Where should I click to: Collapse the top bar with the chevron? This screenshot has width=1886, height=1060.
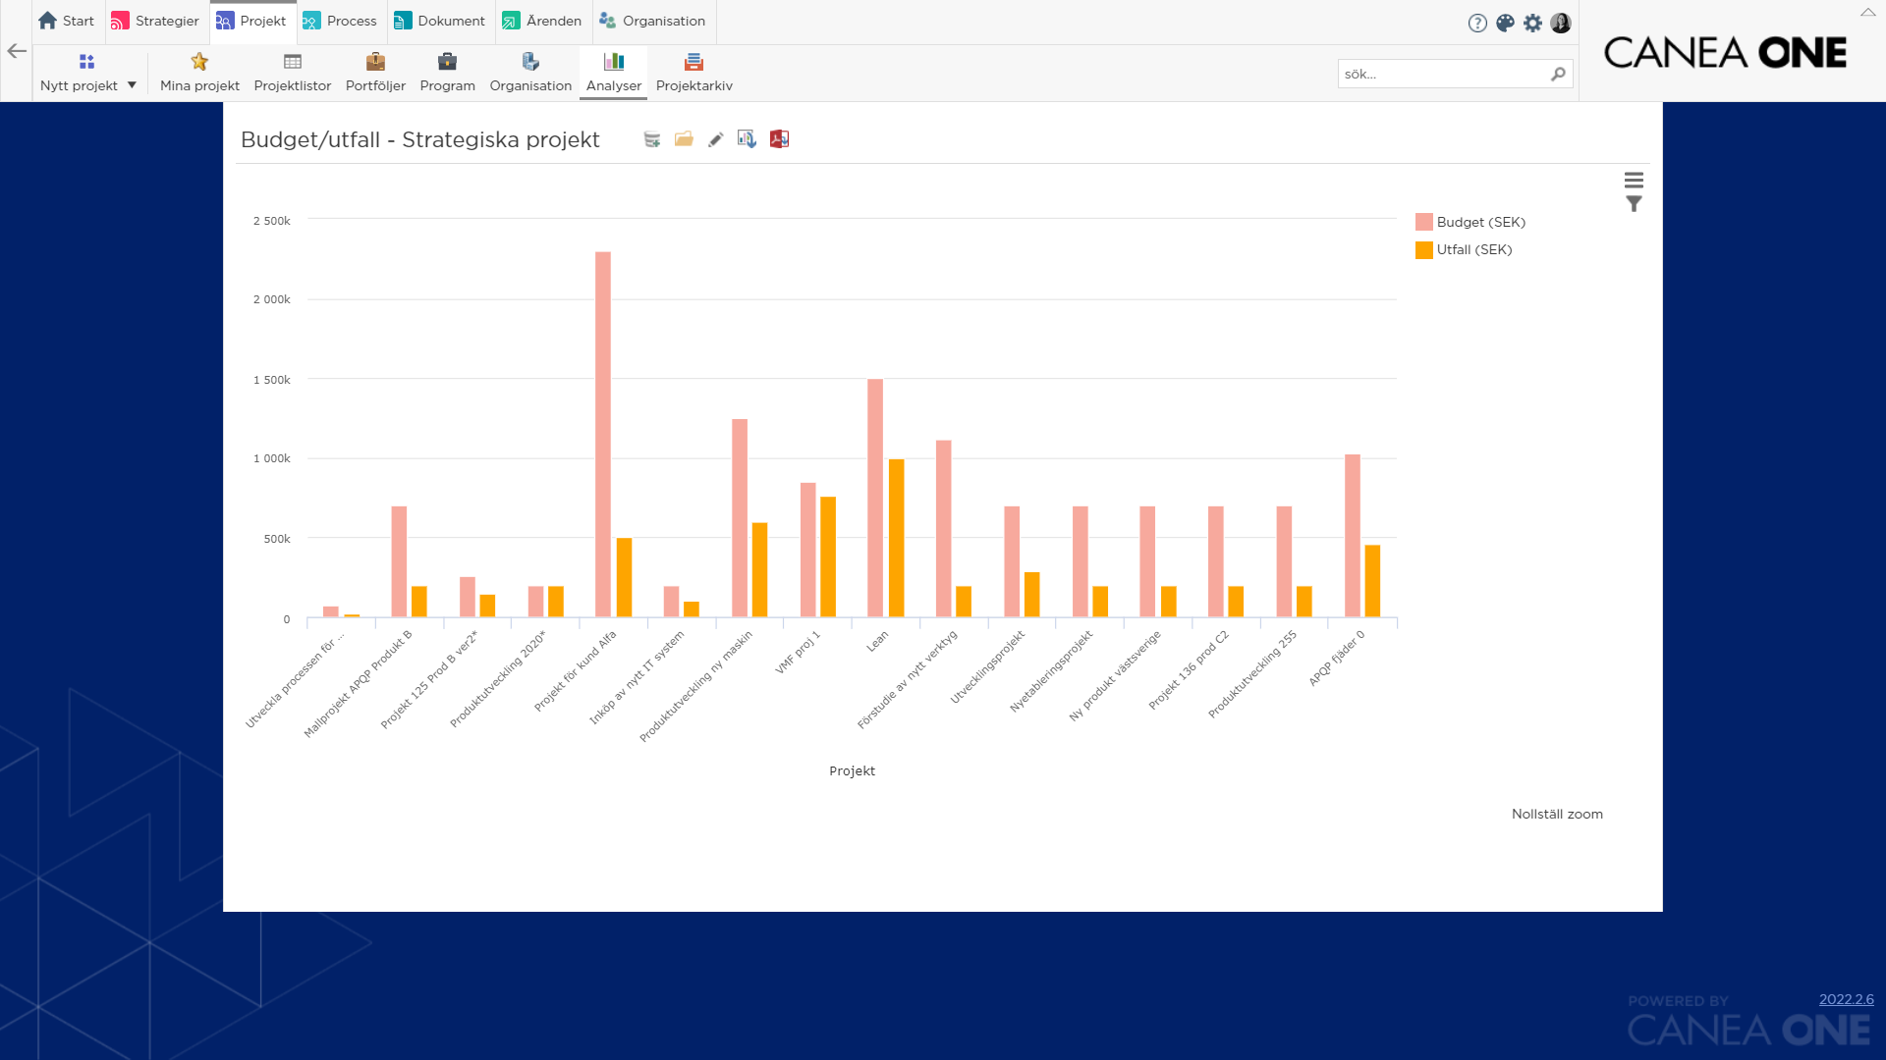[x=1866, y=13]
